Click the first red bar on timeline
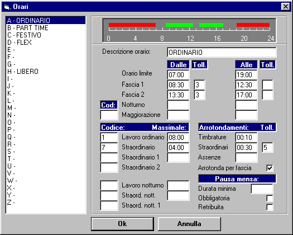This screenshot has width=293, height=235. tap(132, 25)
